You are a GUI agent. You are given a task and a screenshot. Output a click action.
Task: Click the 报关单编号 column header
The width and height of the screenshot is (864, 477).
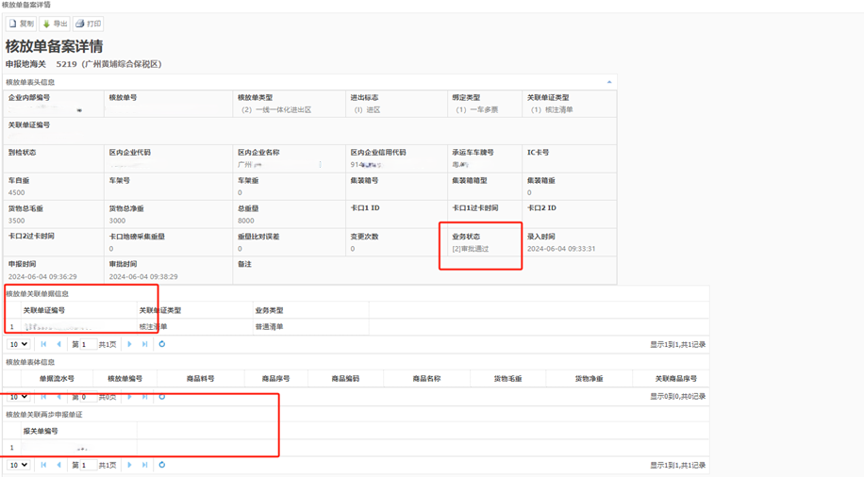79,431
